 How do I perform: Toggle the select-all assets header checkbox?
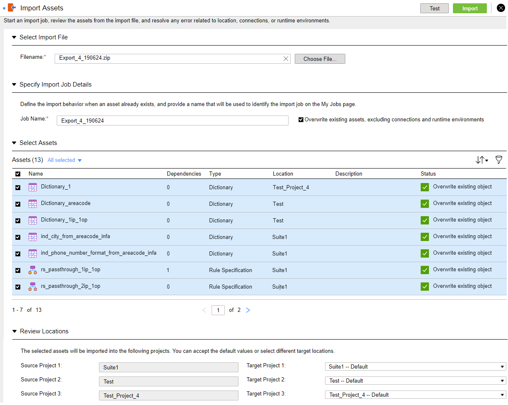tap(18, 174)
